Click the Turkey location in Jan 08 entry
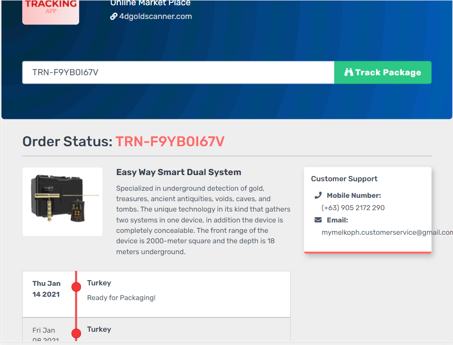Image resolution: width=453 pixels, height=345 pixels. [x=99, y=329]
